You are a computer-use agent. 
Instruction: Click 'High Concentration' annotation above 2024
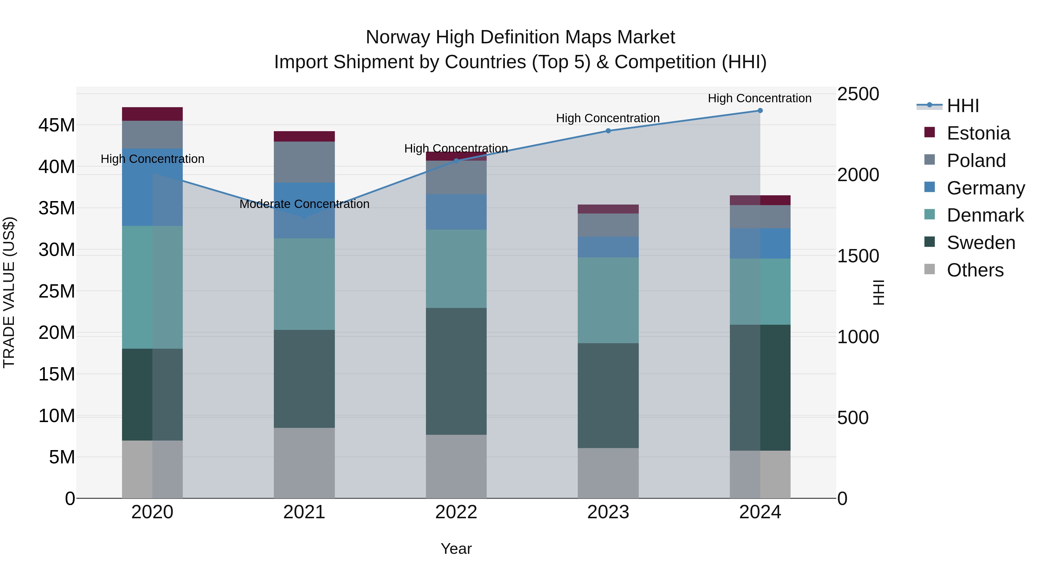tap(760, 98)
